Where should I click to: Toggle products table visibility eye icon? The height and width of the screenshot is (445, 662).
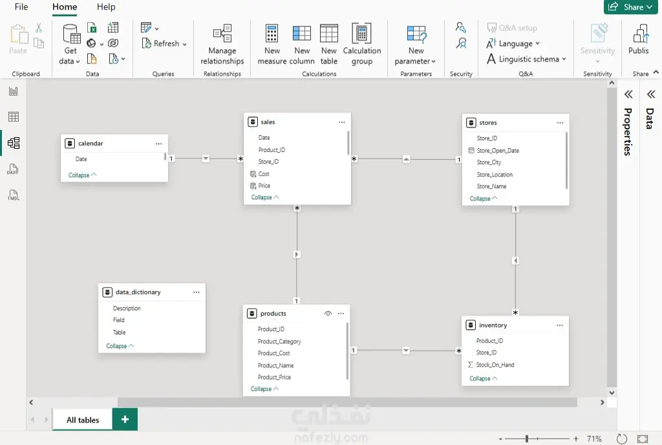pos(328,314)
